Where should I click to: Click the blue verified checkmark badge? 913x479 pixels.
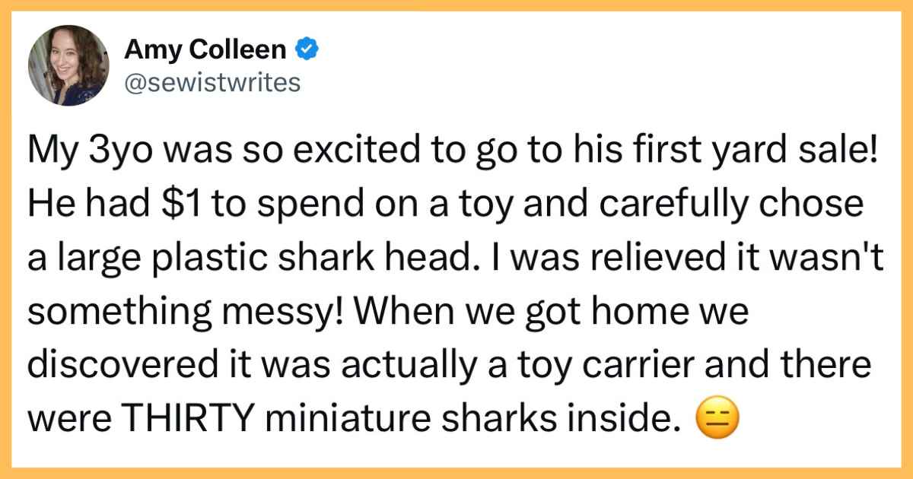pos(307,51)
